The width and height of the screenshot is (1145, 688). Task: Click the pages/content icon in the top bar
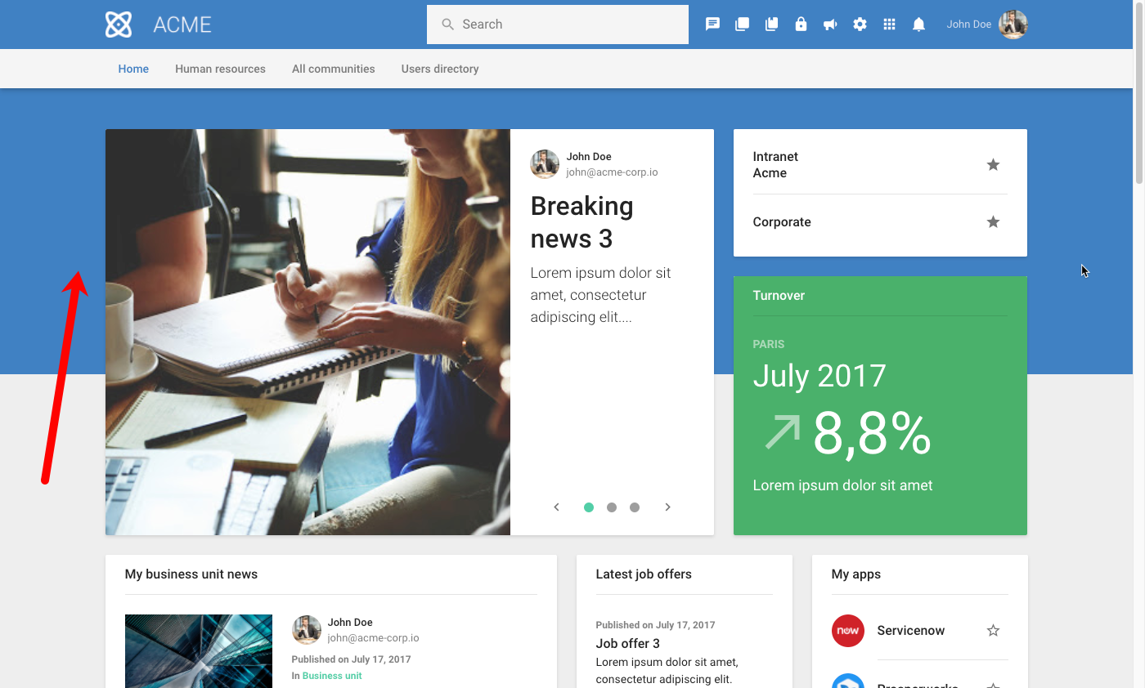coord(742,24)
